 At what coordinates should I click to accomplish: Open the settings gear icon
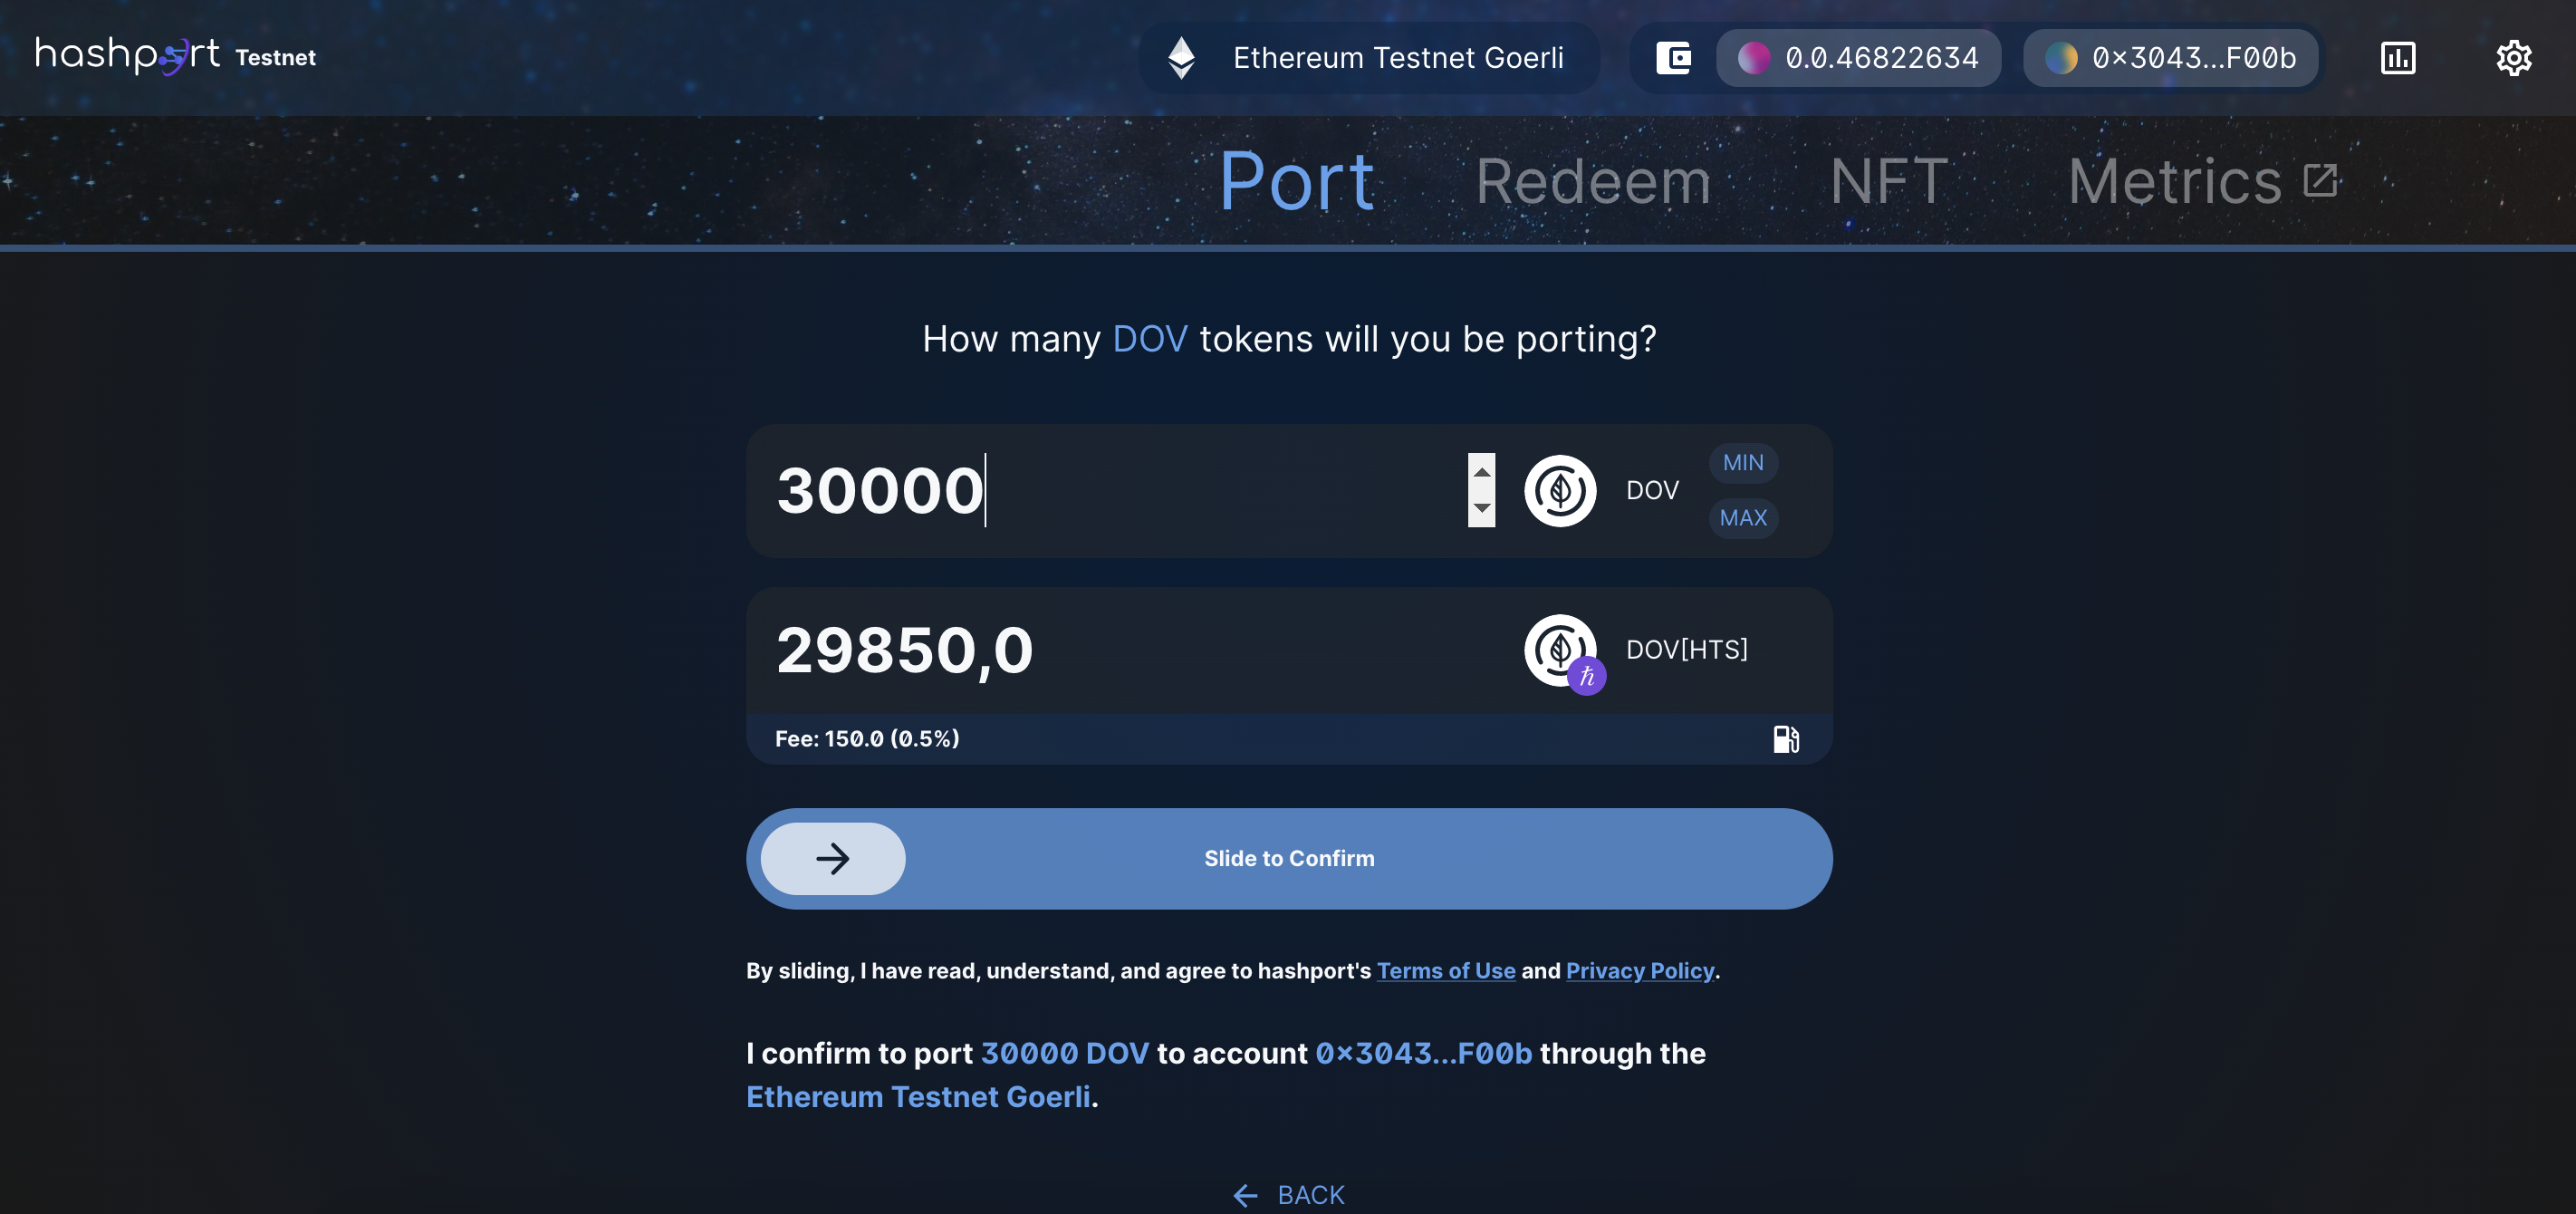2513,58
